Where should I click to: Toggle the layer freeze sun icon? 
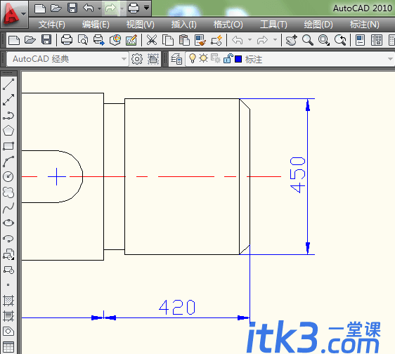[x=203, y=58]
